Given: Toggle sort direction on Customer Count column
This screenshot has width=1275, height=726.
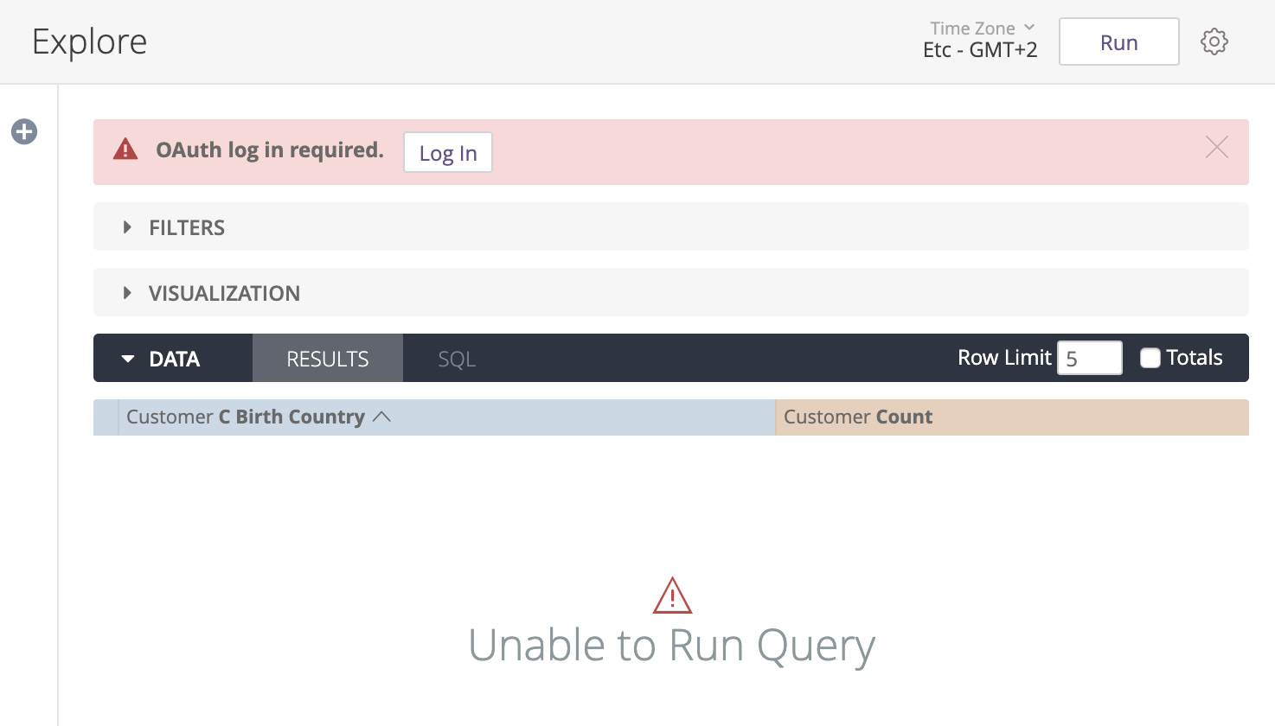Looking at the screenshot, I should 857,417.
